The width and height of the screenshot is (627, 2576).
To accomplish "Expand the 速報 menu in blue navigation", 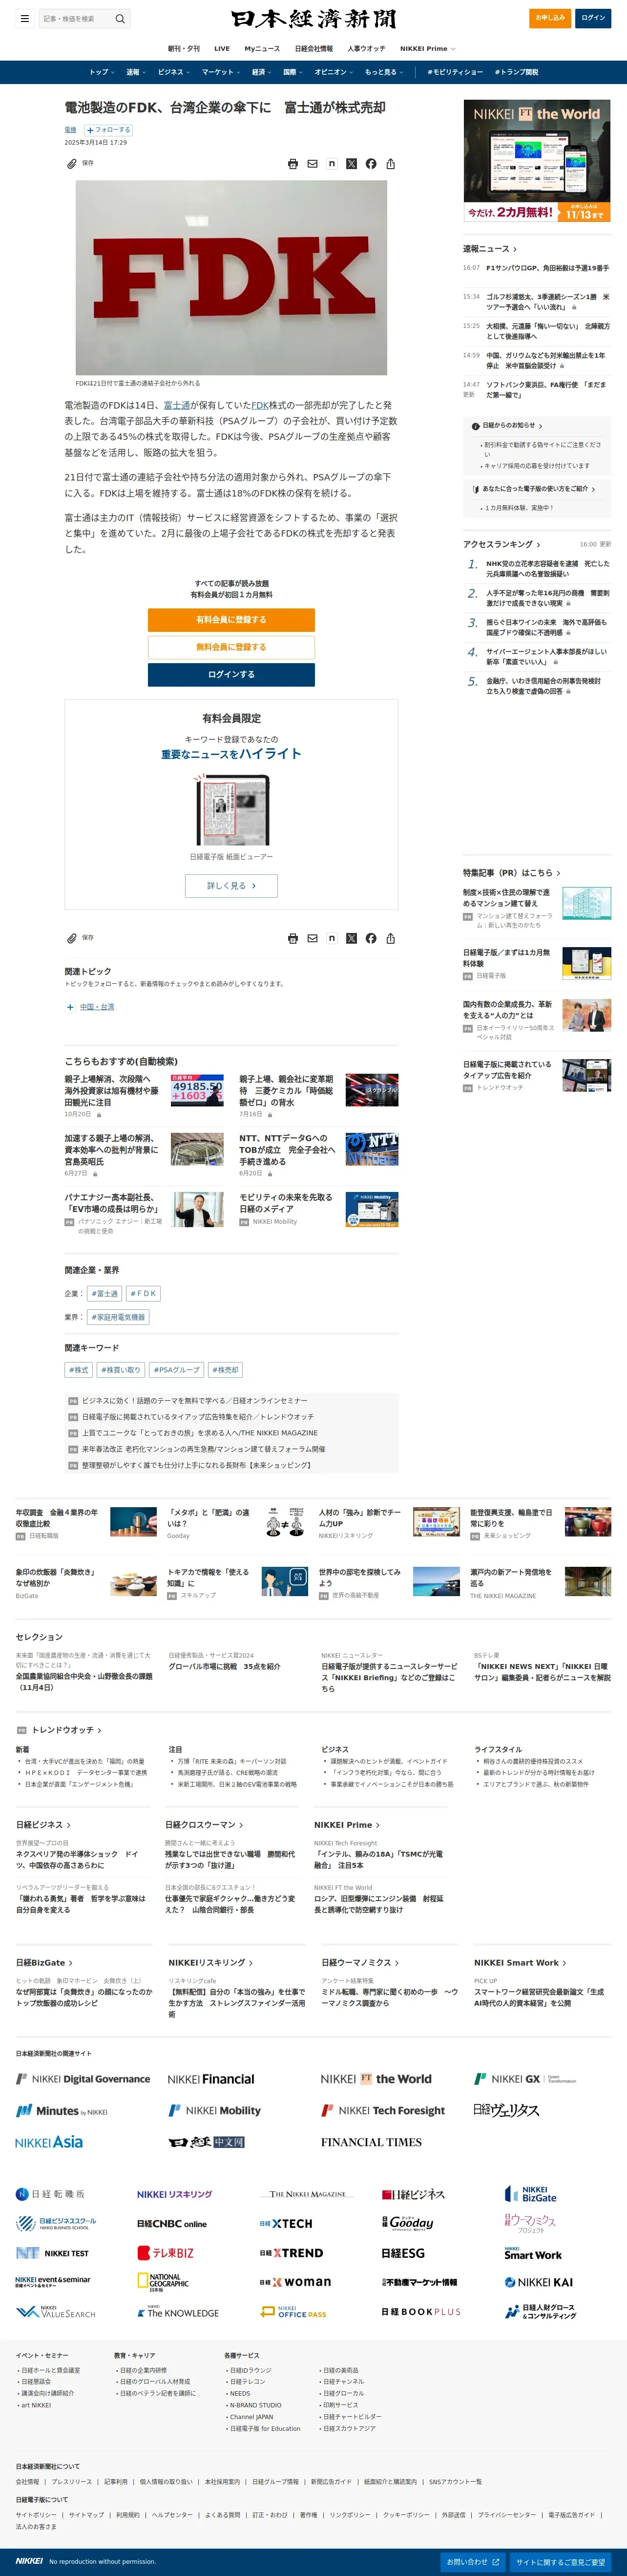I will tap(135, 72).
